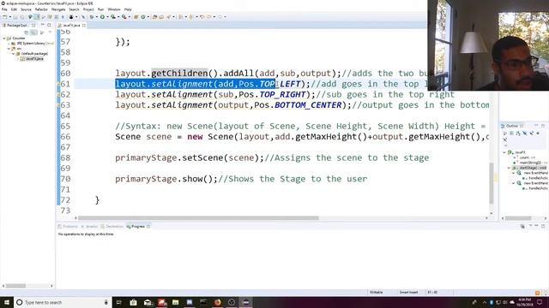The width and height of the screenshot is (549, 308).
Task: Switch to the Problems tab
Action: [68, 227]
